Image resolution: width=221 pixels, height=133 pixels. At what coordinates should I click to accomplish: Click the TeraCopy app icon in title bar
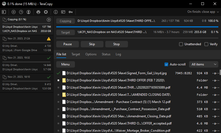(x=4, y=4)
